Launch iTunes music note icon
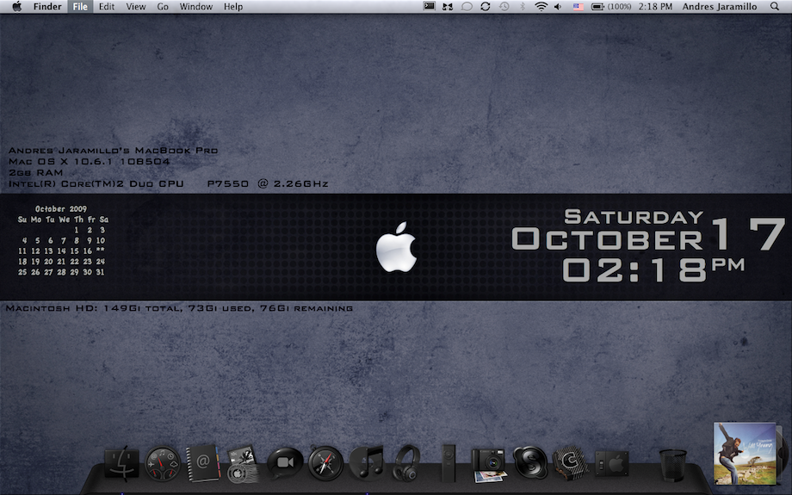Image resolution: width=792 pixels, height=495 pixels. pos(367,462)
